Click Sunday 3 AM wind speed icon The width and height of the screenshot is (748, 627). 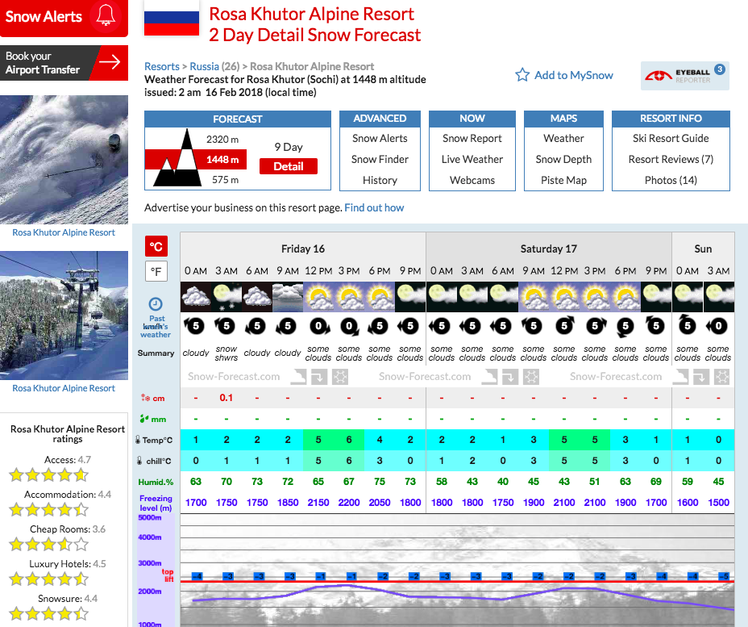pyautogui.click(x=717, y=326)
